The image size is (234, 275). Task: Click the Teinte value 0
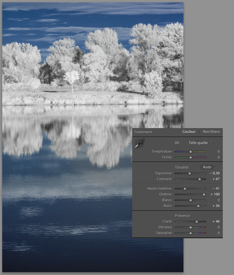click(x=219, y=157)
